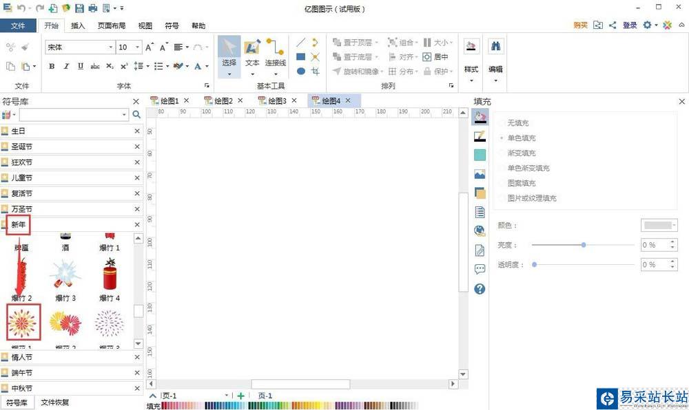The image size is (689, 410).
Task: Close the Fill panel
Action: (x=681, y=101)
